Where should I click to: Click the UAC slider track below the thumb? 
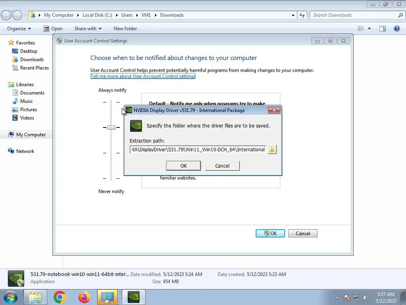pos(111,156)
